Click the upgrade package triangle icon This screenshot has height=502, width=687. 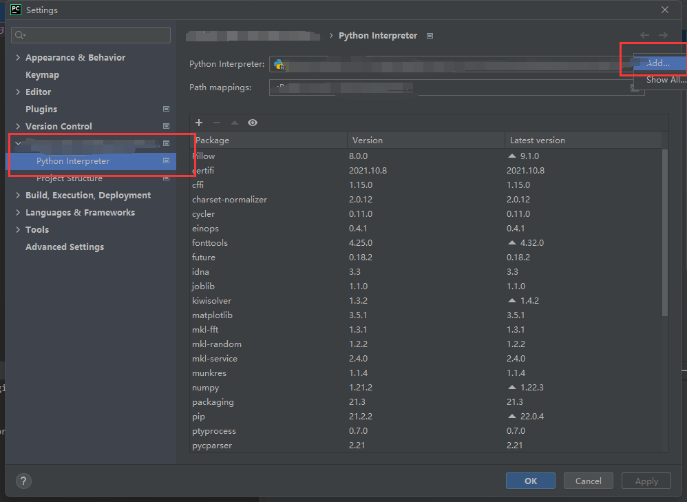tap(235, 123)
